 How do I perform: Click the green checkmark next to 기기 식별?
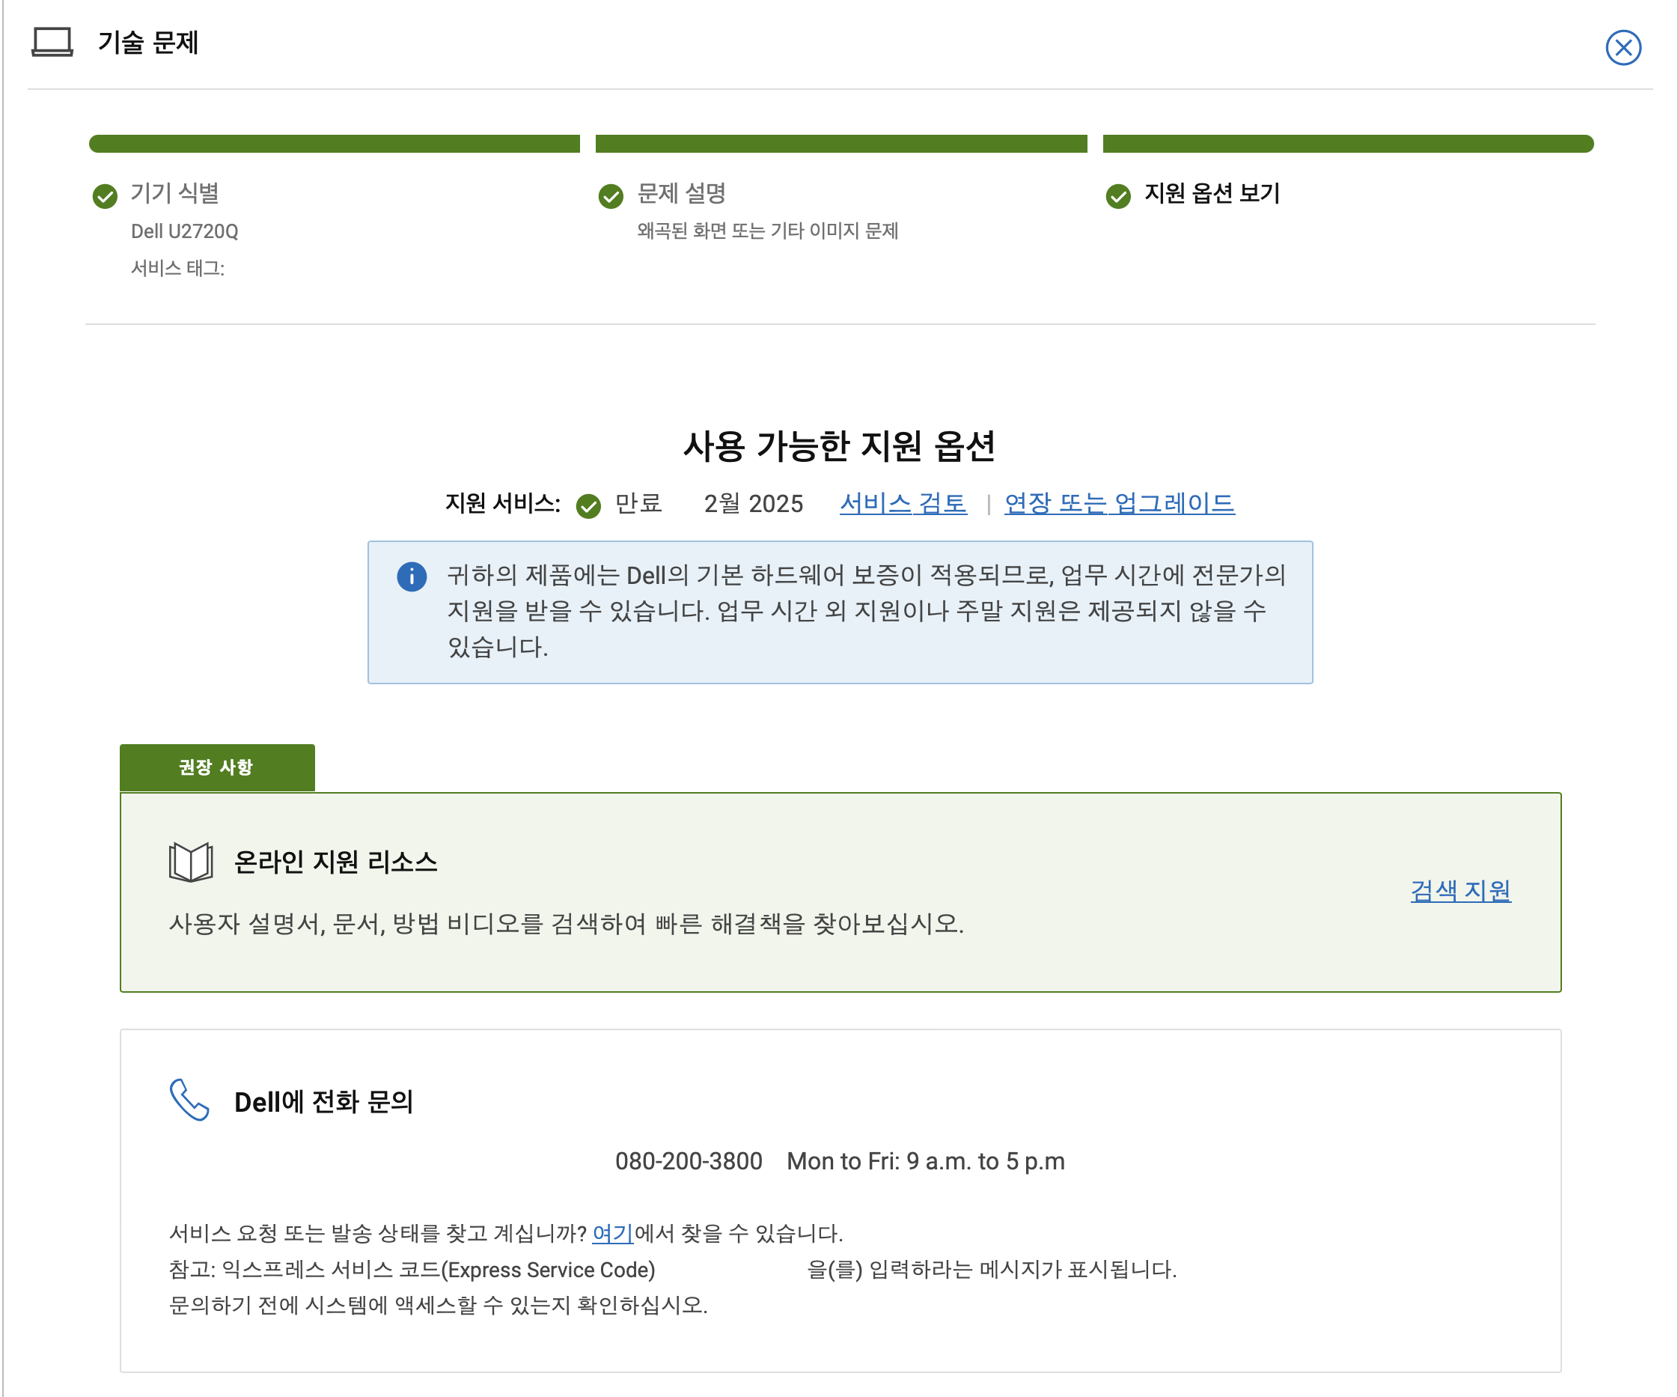click(105, 196)
